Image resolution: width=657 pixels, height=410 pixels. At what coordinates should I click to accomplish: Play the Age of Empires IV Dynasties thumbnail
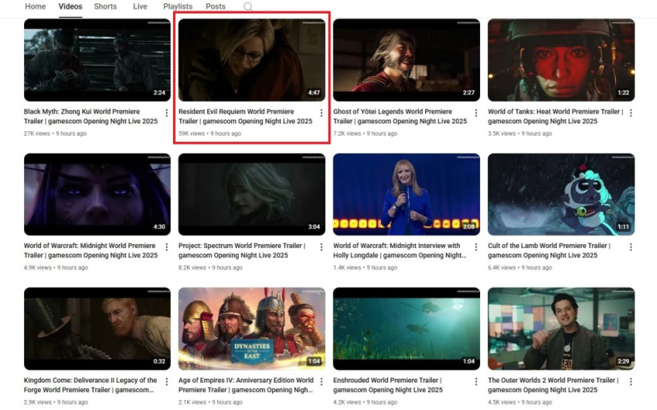[251, 328]
